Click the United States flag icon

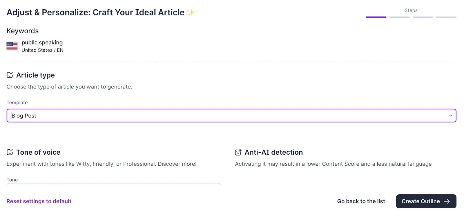[12, 46]
